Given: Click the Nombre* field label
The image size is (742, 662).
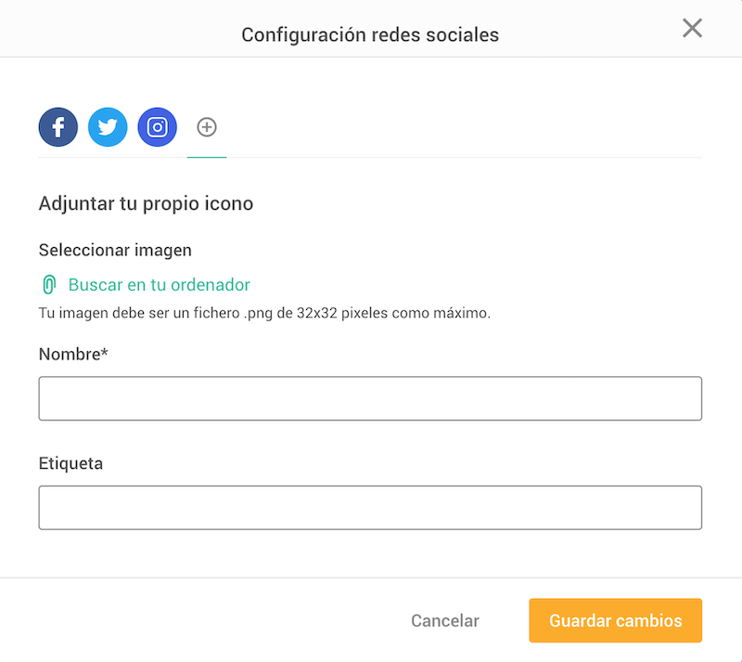Looking at the screenshot, I should point(73,354).
